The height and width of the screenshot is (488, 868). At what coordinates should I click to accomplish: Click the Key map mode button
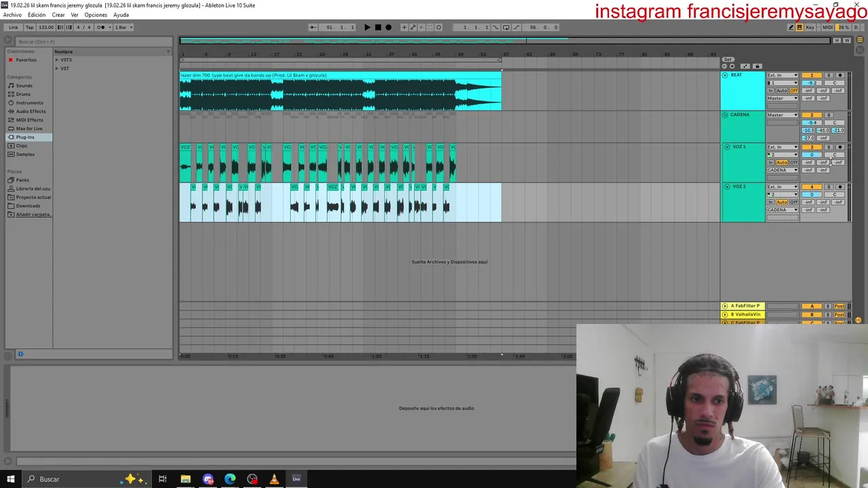coord(810,27)
